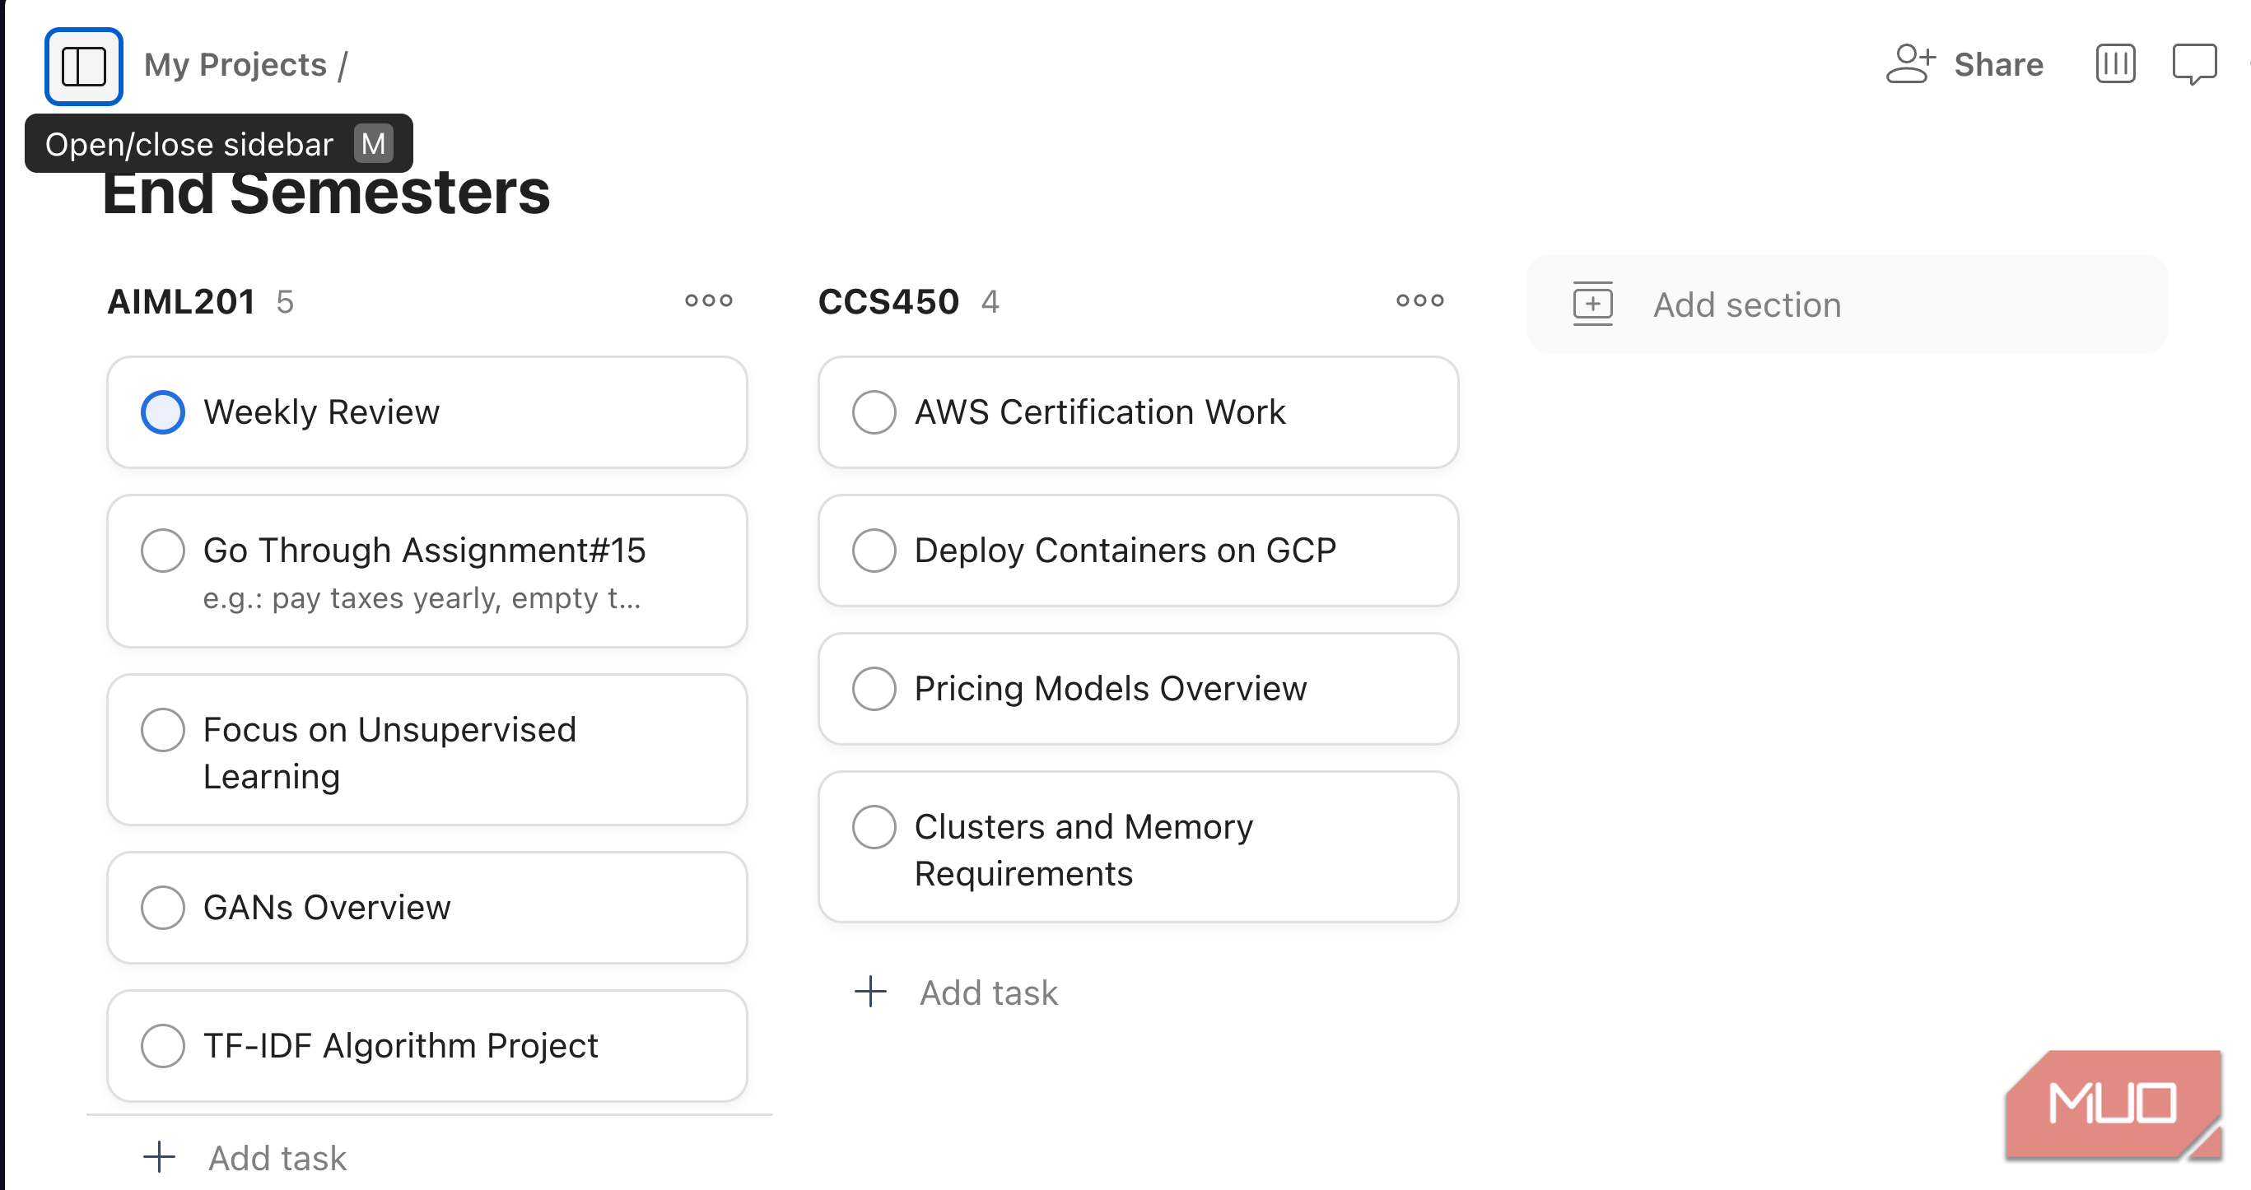Complete the Weekly Review task checkbox
Screen dimensions: 2251x1190
tap(162, 412)
